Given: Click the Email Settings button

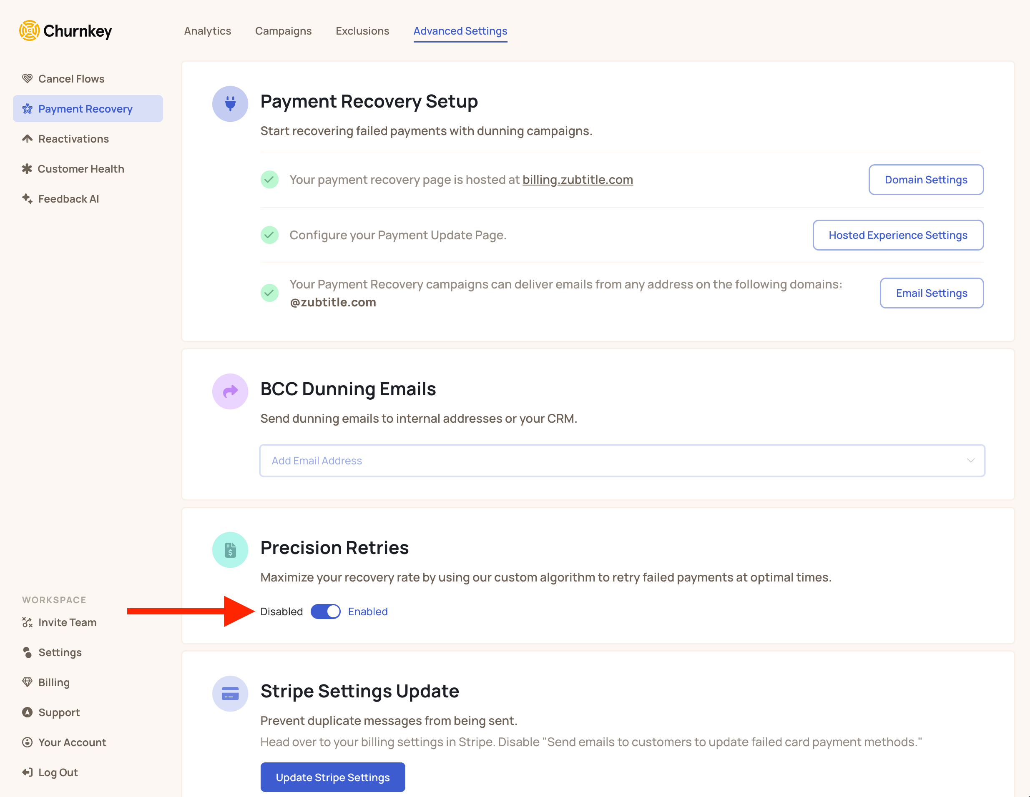Looking at the screenshot, I should [x=931, y=292].
